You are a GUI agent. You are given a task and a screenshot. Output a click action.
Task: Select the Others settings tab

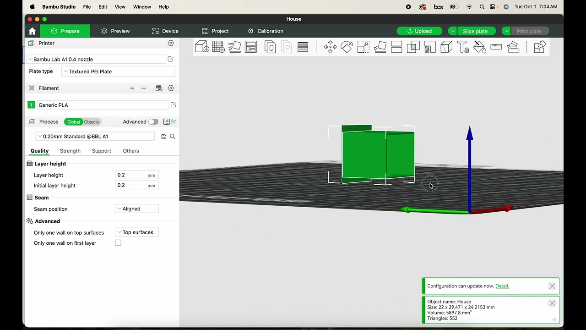(x=131, y=151)
